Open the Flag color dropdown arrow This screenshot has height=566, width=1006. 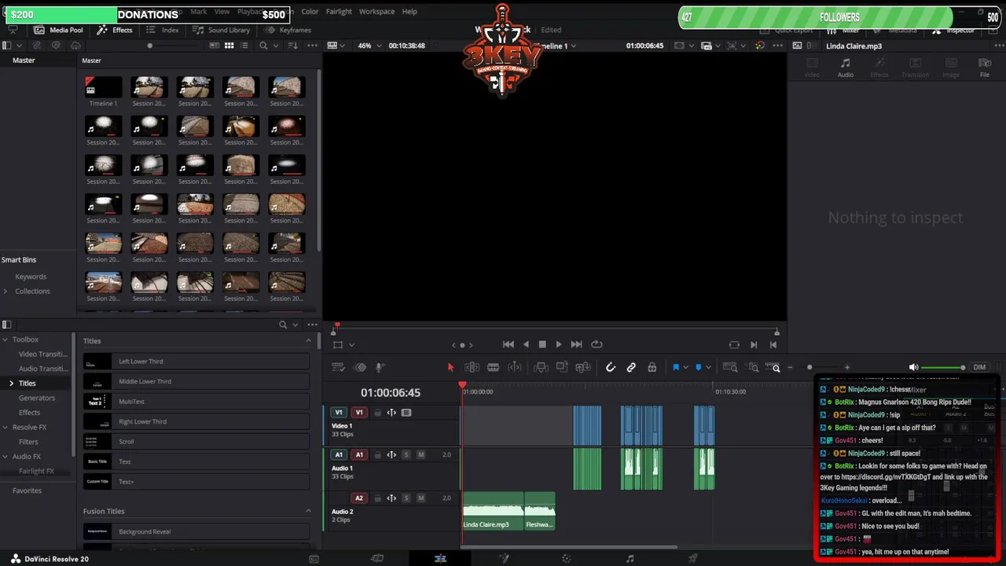click(x=685, y=368)
